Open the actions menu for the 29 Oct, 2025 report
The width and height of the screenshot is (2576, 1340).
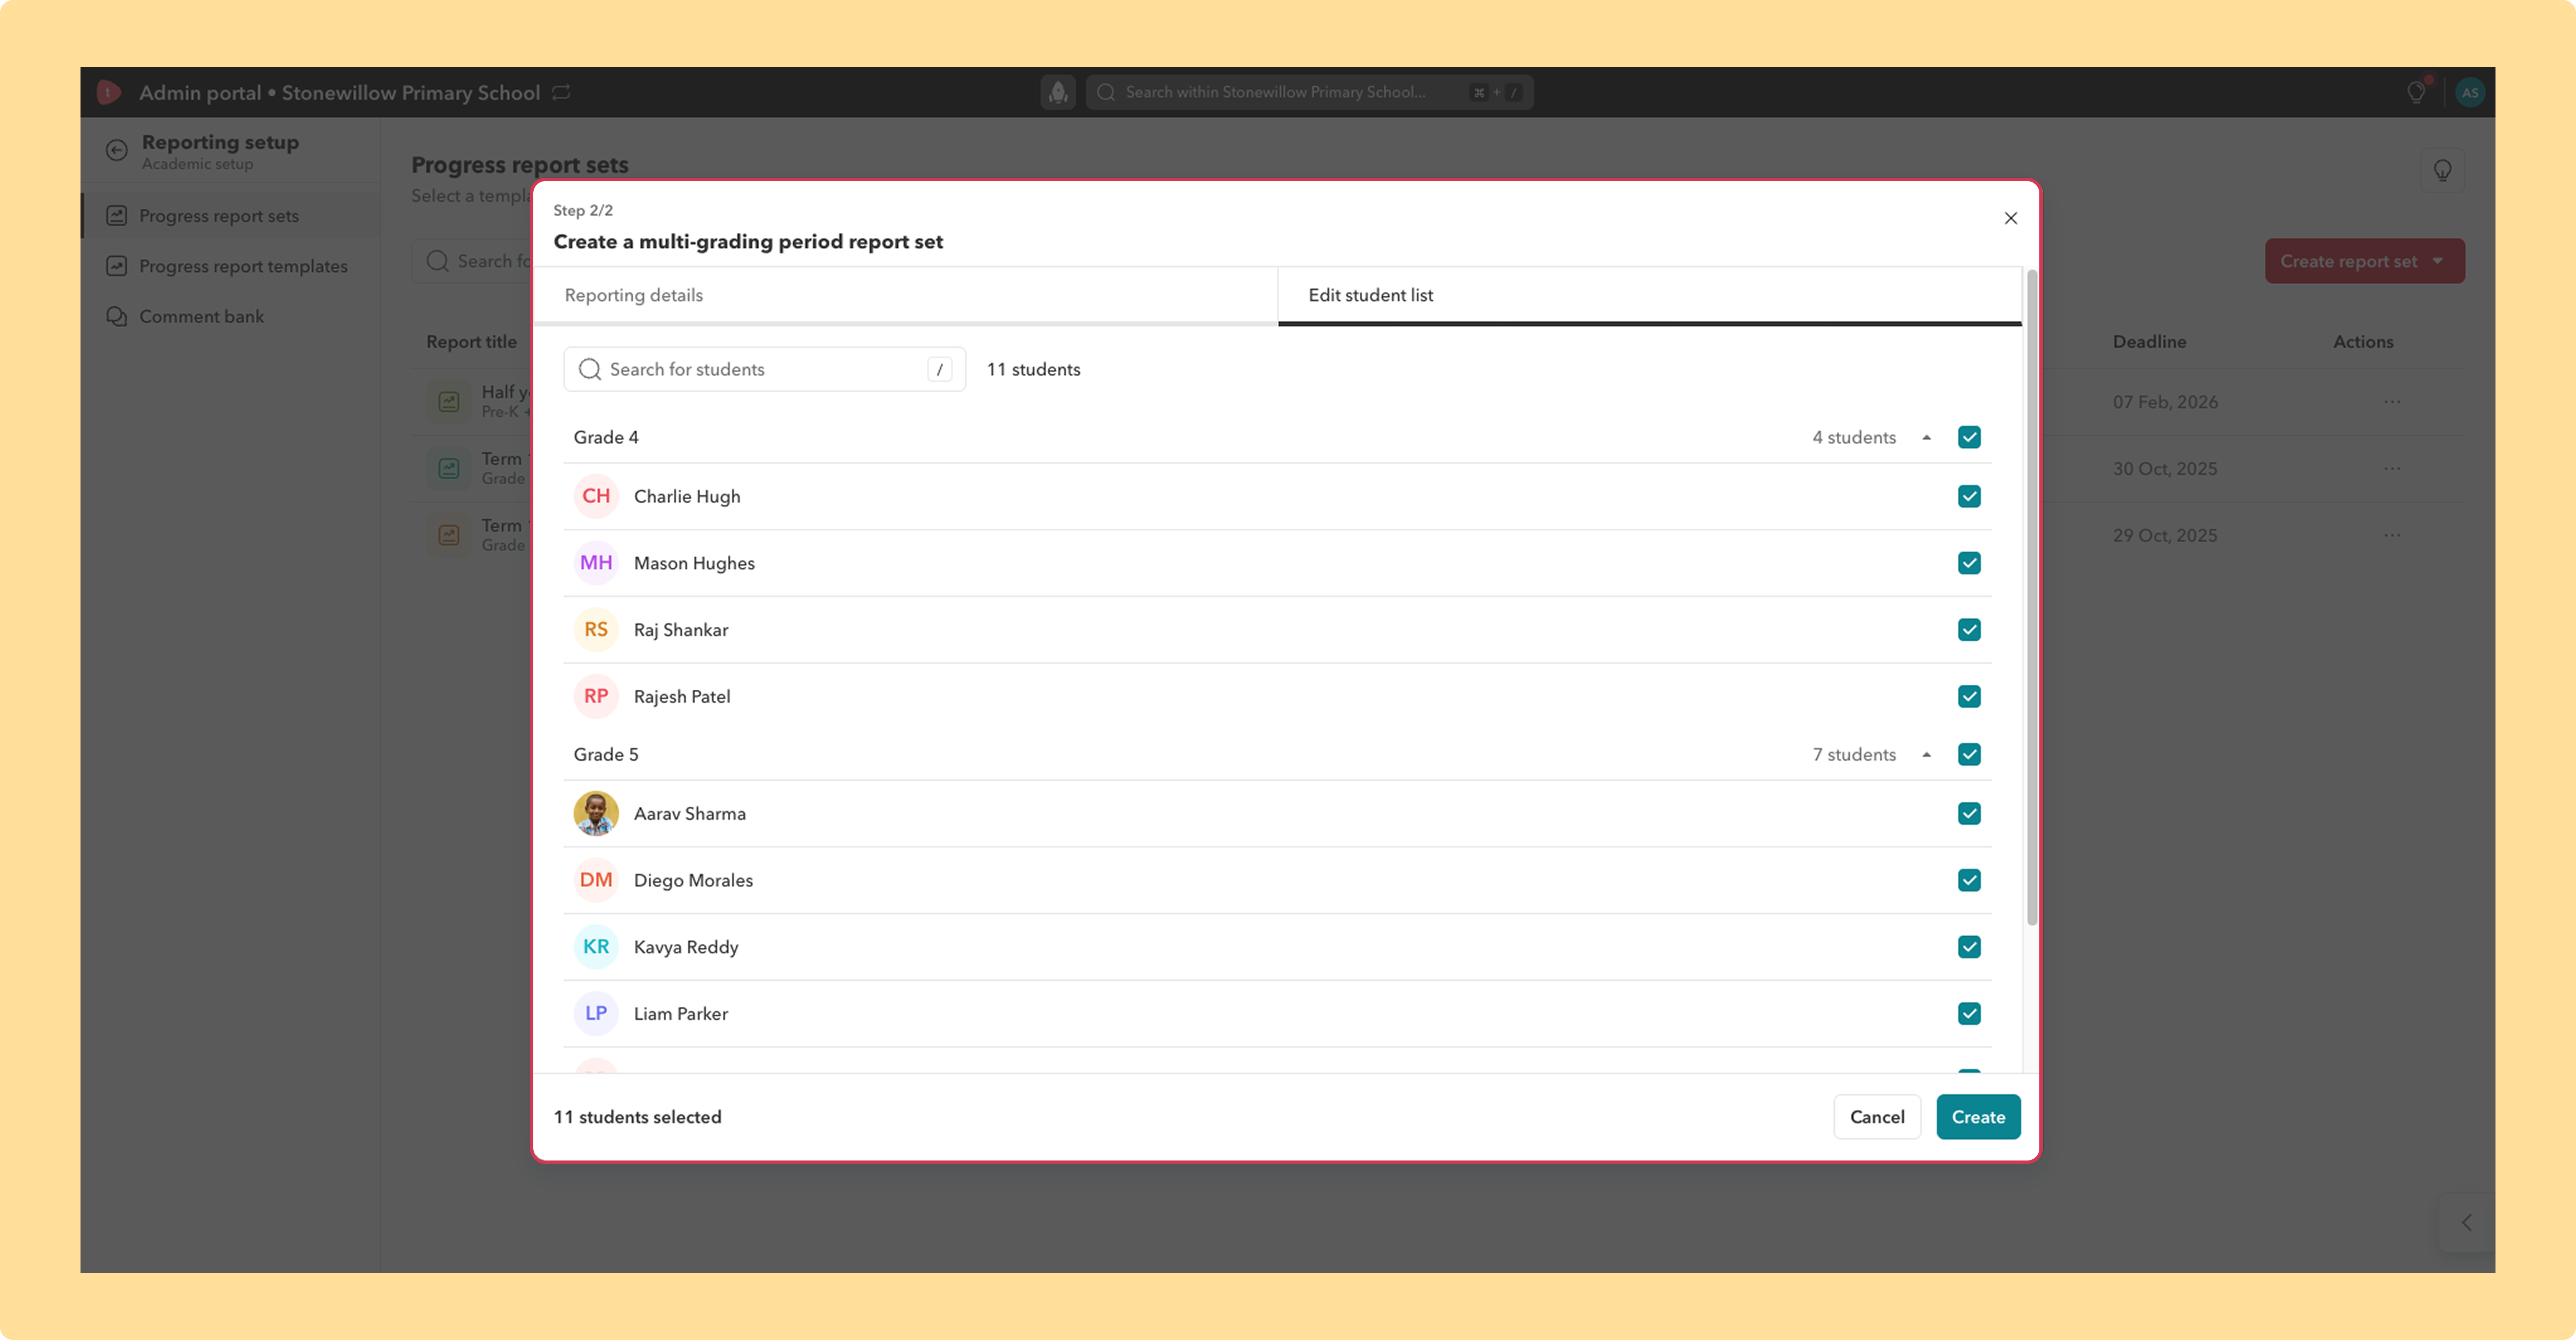pyautogui.click(x=2392, y=535)
